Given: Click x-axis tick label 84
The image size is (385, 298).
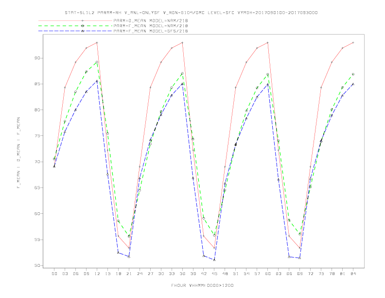Looking at the screenshot, I should [353, 274].
